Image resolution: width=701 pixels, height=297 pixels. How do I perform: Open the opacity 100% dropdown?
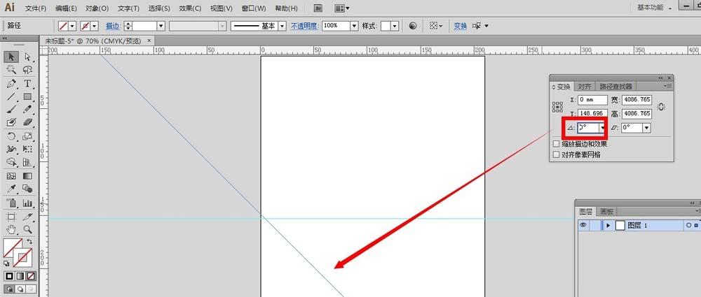354,26
